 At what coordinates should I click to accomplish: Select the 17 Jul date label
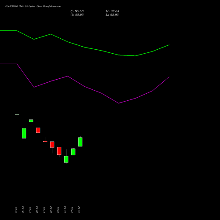point(30,210)
